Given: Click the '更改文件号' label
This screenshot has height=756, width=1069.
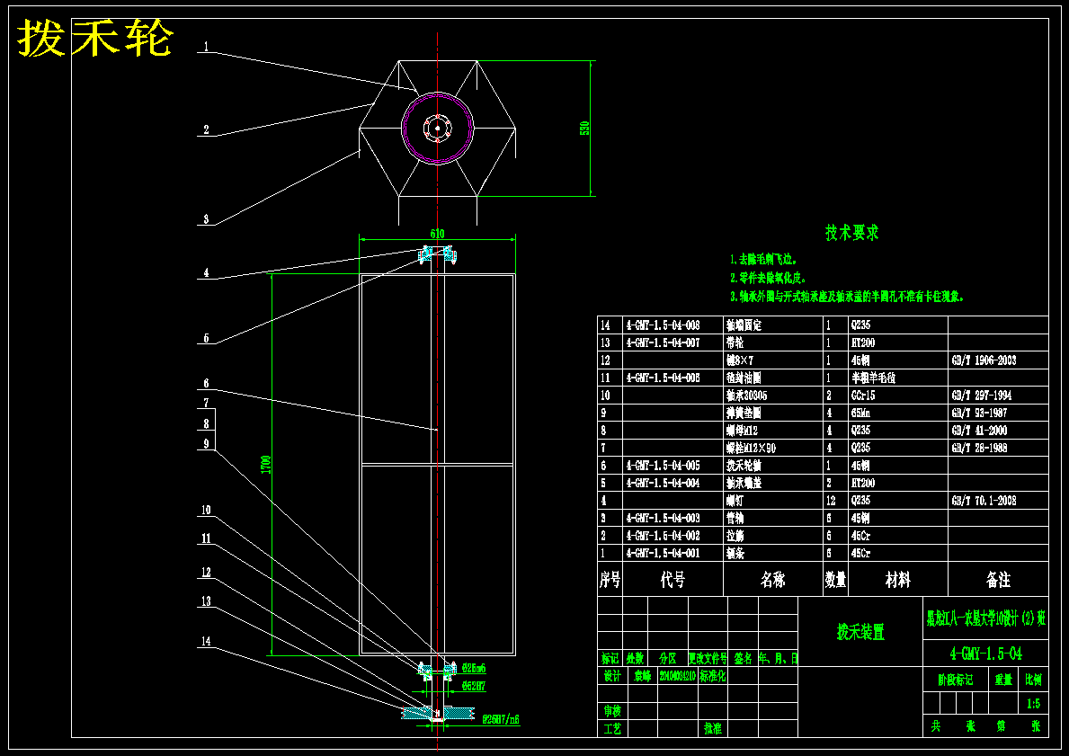Looking at the screenshot, I should [708, 659].
